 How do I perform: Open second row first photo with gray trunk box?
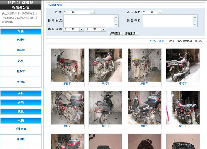click(67, 108)
